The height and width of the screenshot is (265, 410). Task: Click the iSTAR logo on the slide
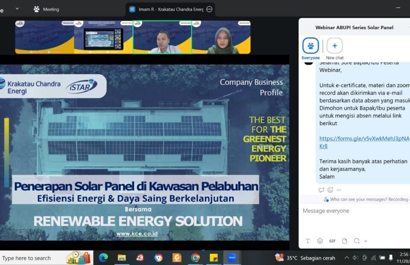[81, 86]
